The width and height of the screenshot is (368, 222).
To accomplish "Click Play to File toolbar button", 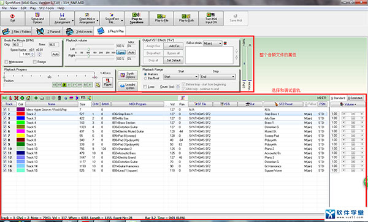I will pos(161,18).
